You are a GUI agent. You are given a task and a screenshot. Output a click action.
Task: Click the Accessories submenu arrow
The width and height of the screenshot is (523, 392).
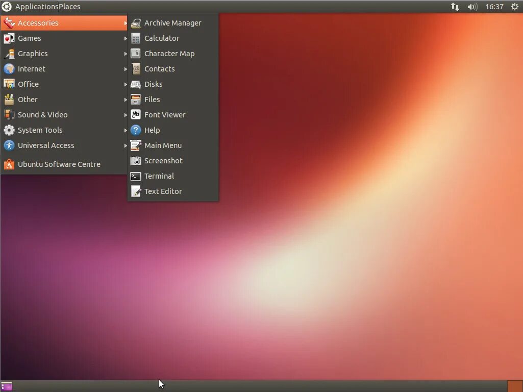[126, 23]
